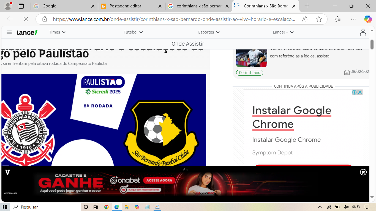Image resolution: width=376 pixels, height=211 pixels.
Task: Click scrollbar down arrow
Action: 372,197
